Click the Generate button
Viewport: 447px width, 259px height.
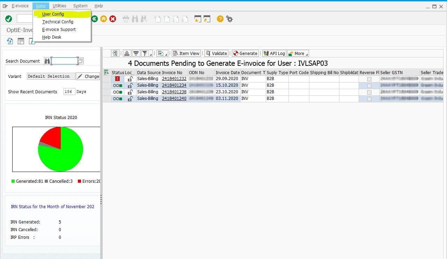[245, 53]
